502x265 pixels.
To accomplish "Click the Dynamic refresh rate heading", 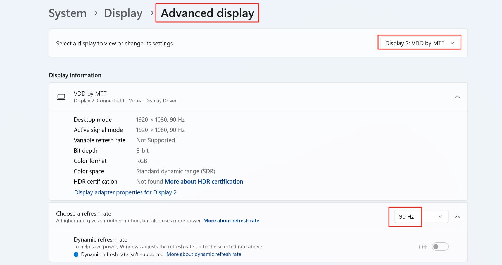I will (x=100, y=240).
